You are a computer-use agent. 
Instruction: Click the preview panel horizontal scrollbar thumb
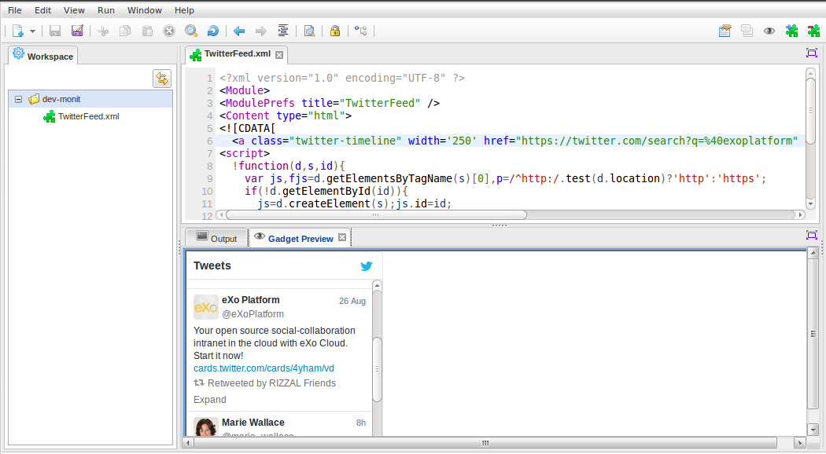485,443
